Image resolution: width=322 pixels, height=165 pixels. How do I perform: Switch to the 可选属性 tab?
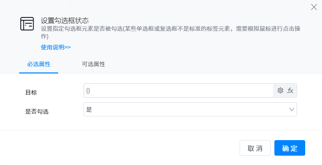click(93, 64)
